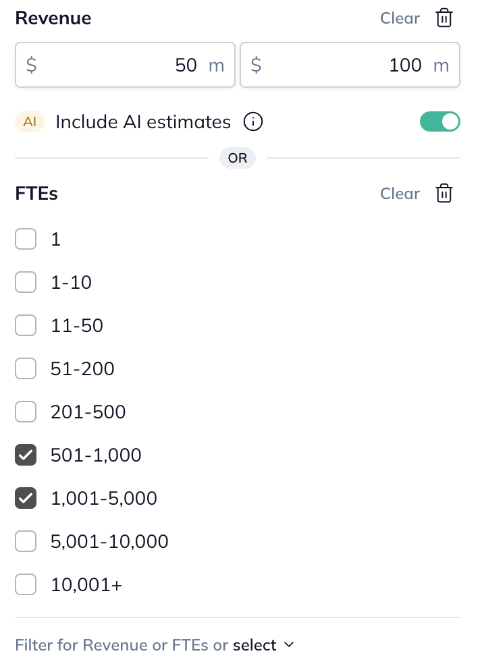Delete the FTEs filter with trash icon

(x=444, y=194)
